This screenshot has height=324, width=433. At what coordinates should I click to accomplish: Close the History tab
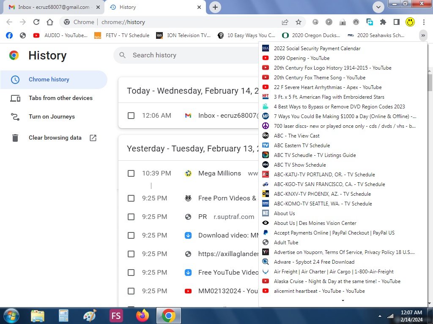(x=199, y=7)
